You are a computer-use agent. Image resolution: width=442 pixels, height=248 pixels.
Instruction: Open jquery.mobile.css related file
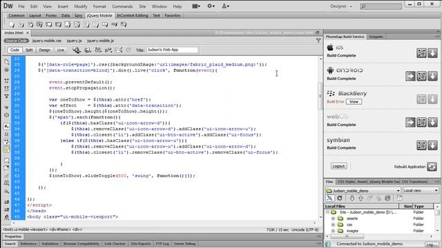point(46,41)
